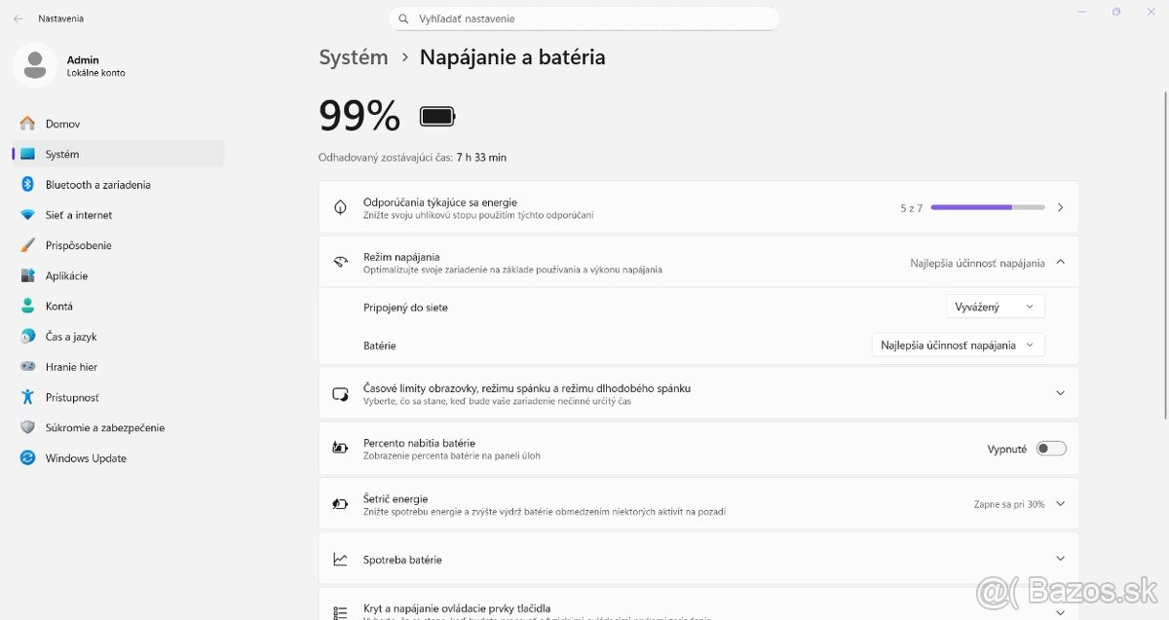The image size is (1169, 620).
Task: Open Sieť a internet globe icon
Action: pos(26,214)
